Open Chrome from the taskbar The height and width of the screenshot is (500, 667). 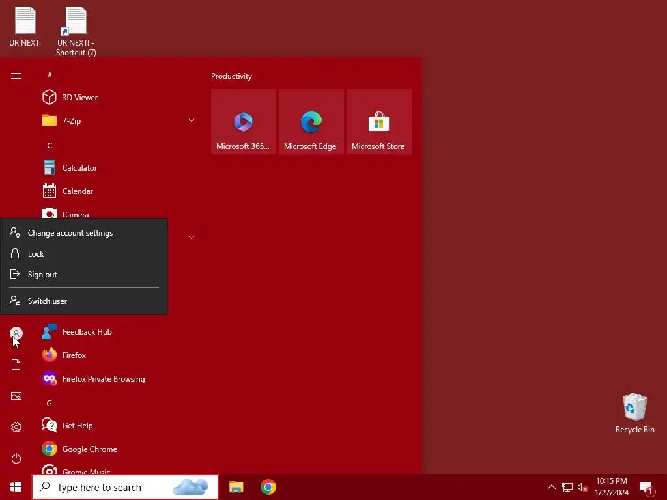(268, 487)
